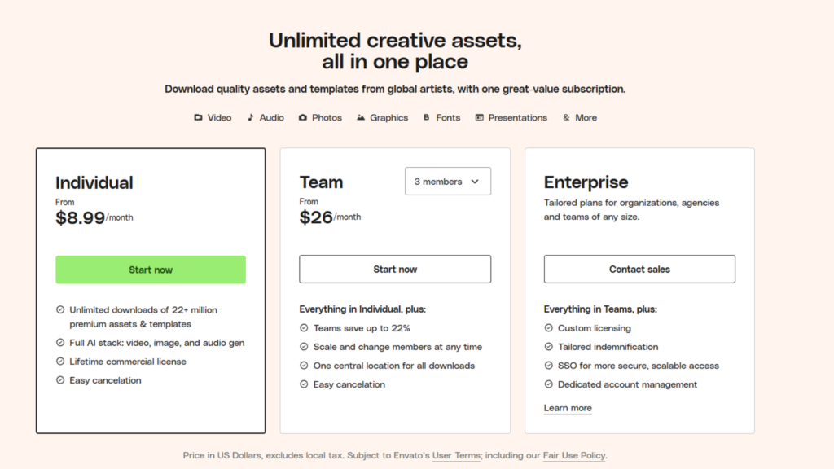Click the Contact sales button
Image resolution: width=834 pixels, height=469 pixels.
click(x=639, y=269)
